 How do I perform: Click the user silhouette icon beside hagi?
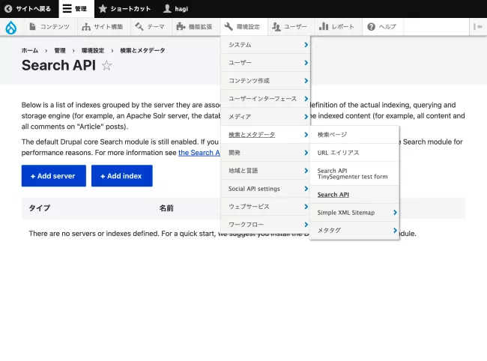(167, 9)
